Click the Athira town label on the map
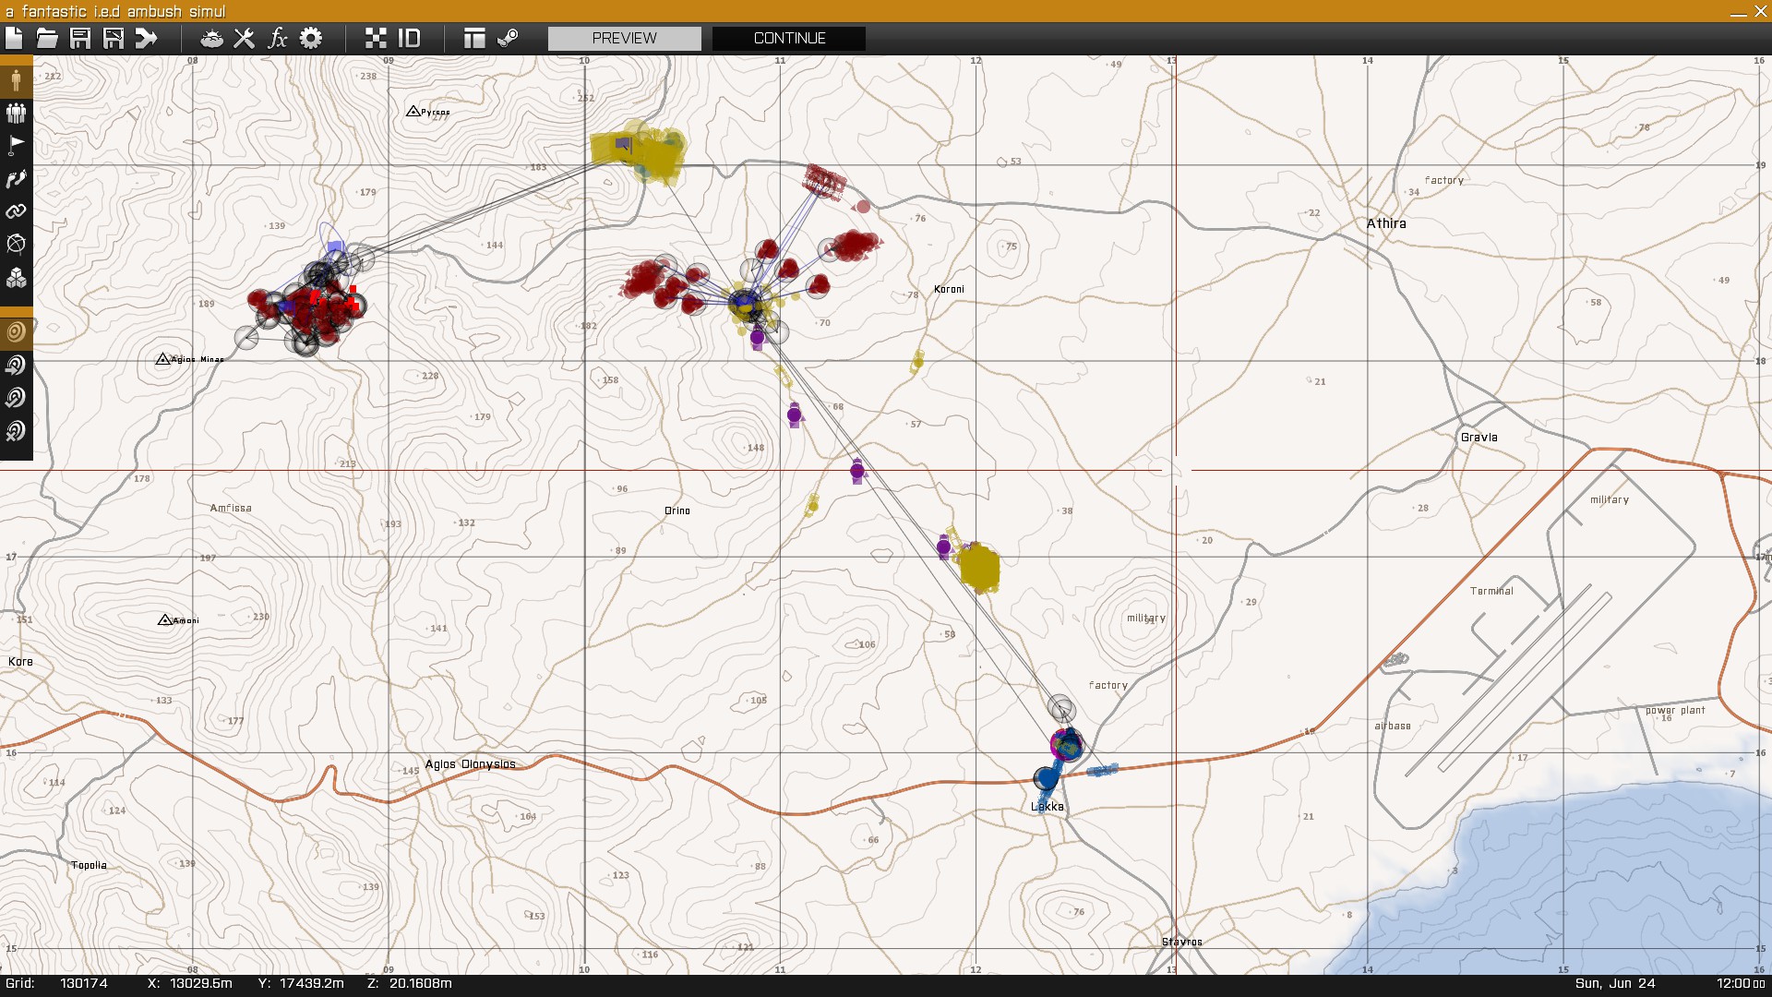The height and width of the screenshot is (997, 1772). click(1386, 223)
